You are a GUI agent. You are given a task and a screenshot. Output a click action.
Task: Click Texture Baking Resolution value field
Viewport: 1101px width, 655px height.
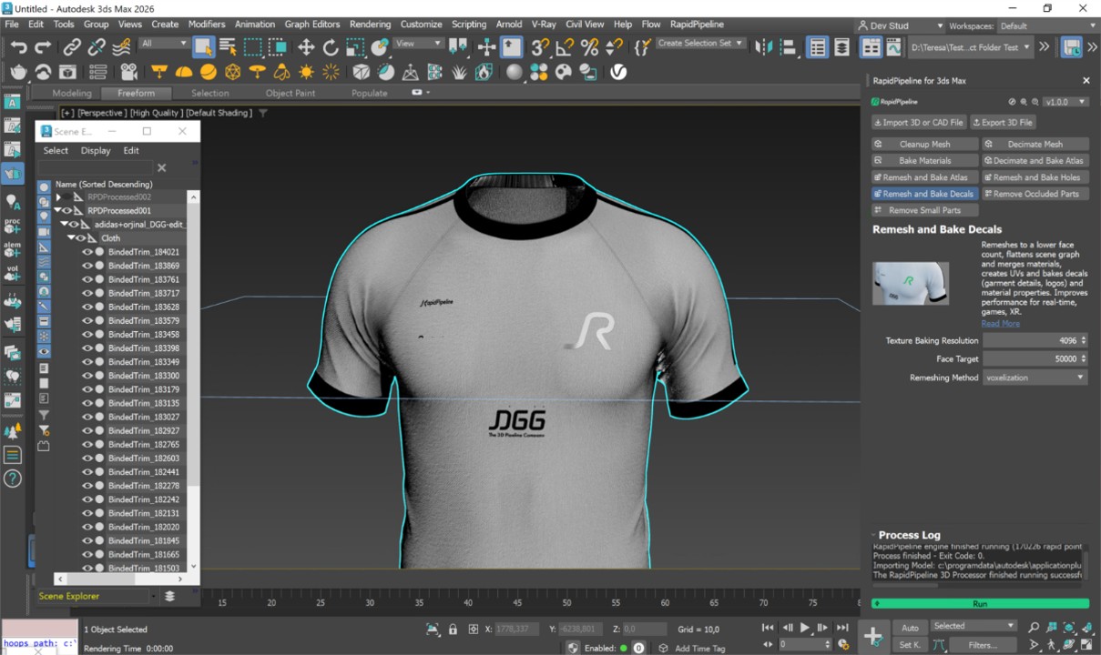coord(1035,340)
